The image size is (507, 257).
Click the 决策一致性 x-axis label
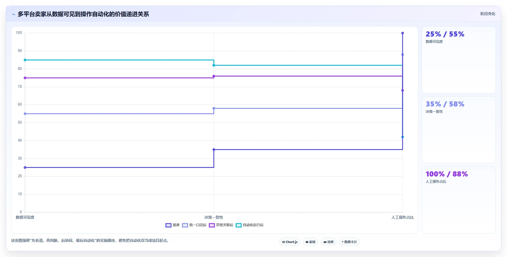214,217
